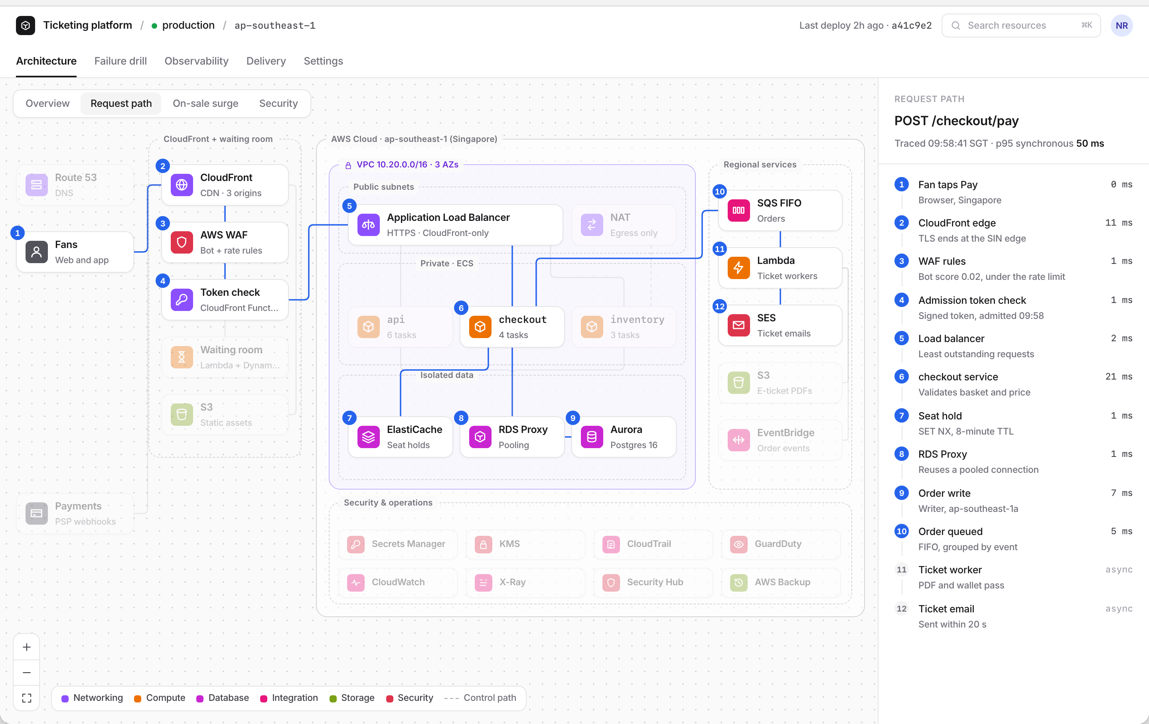Select the Order write step row
Image resolution: width=1149 pixels, height=724 pixels.
[x=1013, y=501]
